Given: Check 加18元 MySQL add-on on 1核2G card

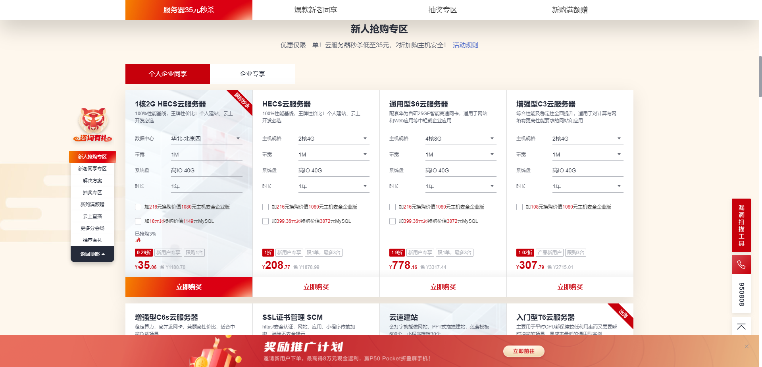Looking at the screenshot, I should (138, 221).
